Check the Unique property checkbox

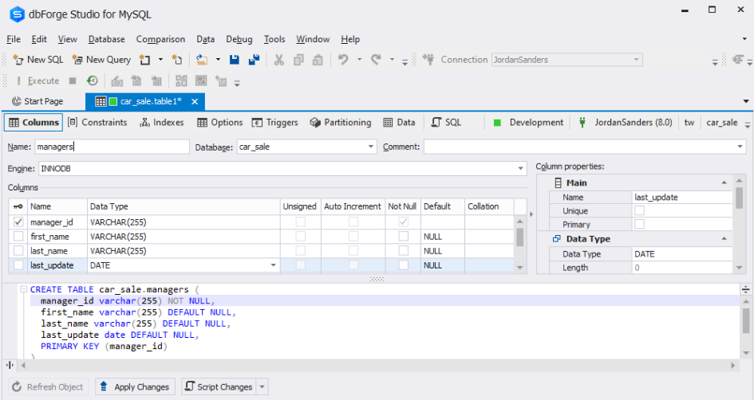click(639, 210)
